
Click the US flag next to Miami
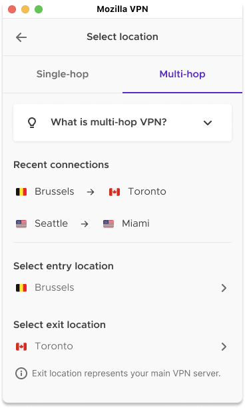coord(109,224)
